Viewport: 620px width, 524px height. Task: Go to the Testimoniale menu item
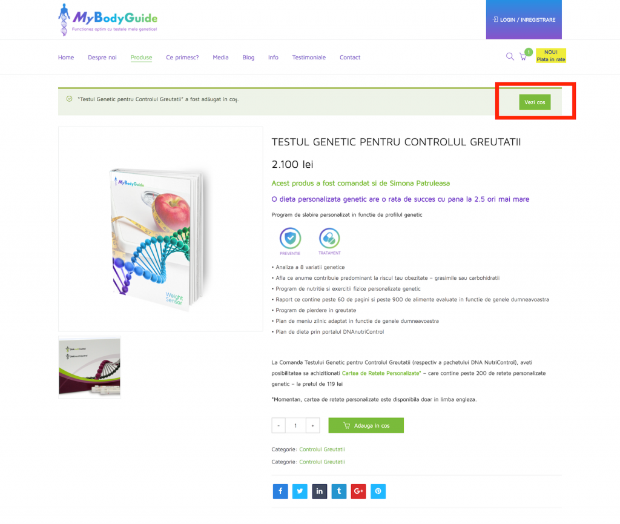click(x=309, y=58)
